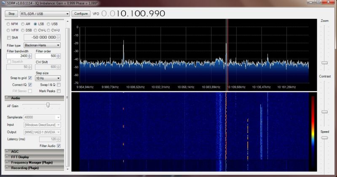
Task: Click the Stop button
Action: [x=11, y=14]
